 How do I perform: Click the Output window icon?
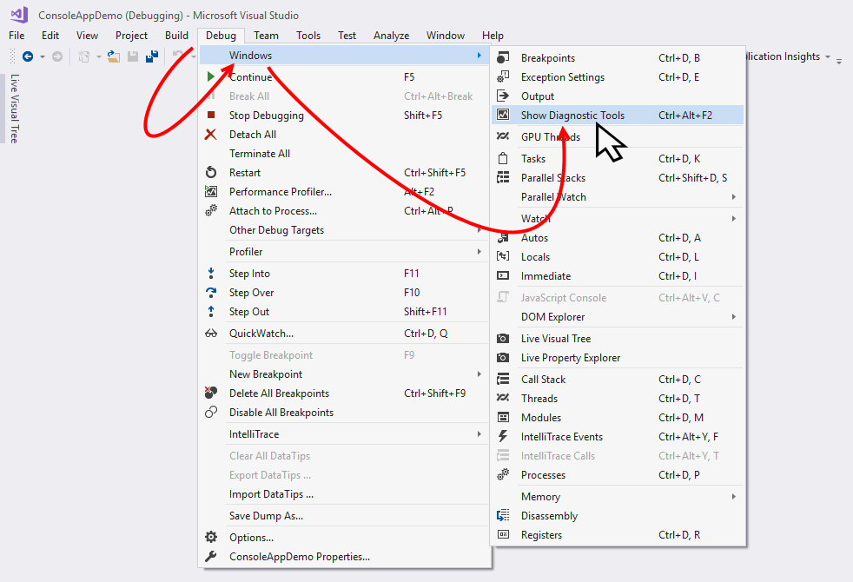(503, 96)
